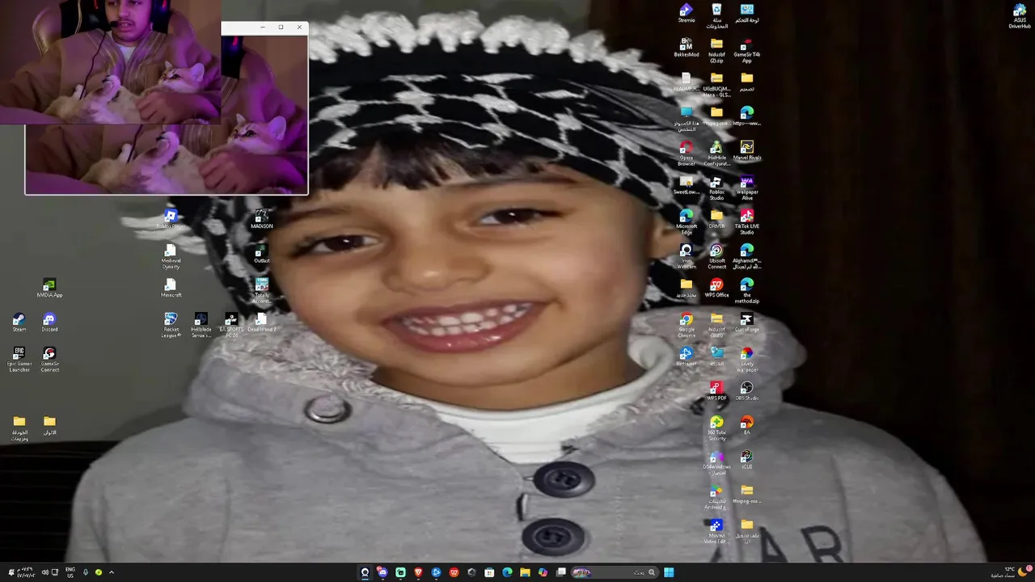Open the Discord desktop shortcut

49,323
